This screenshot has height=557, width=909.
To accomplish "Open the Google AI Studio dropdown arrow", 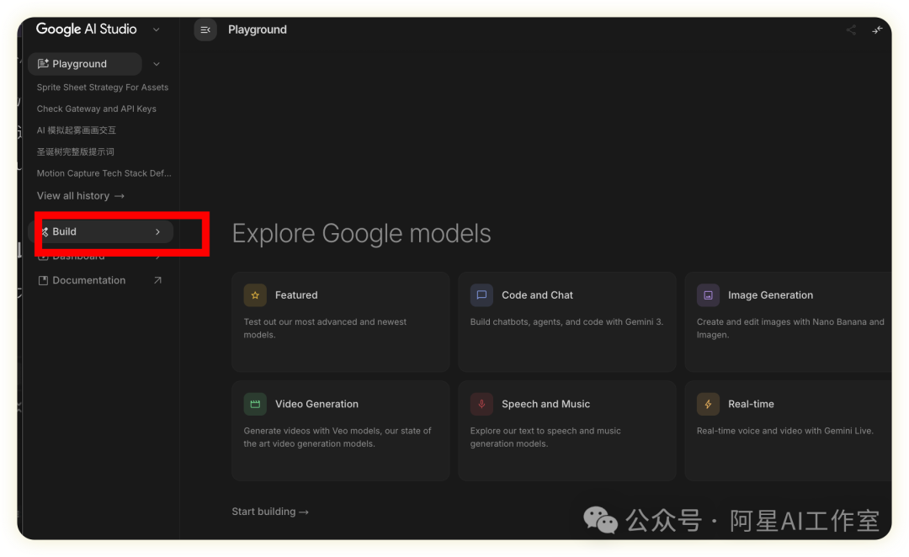I will pos(156,29).
